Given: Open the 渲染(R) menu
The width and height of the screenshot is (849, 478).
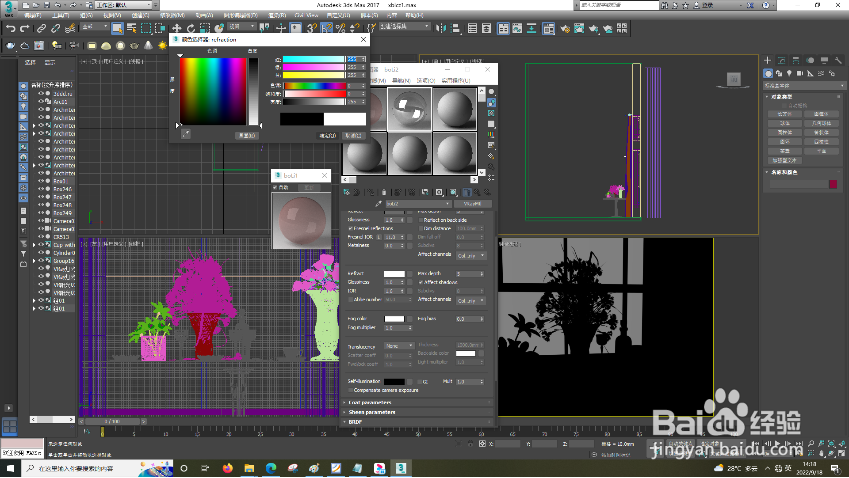Looking at the screenshot, I should pyautogui.click(x=277, y=15).
